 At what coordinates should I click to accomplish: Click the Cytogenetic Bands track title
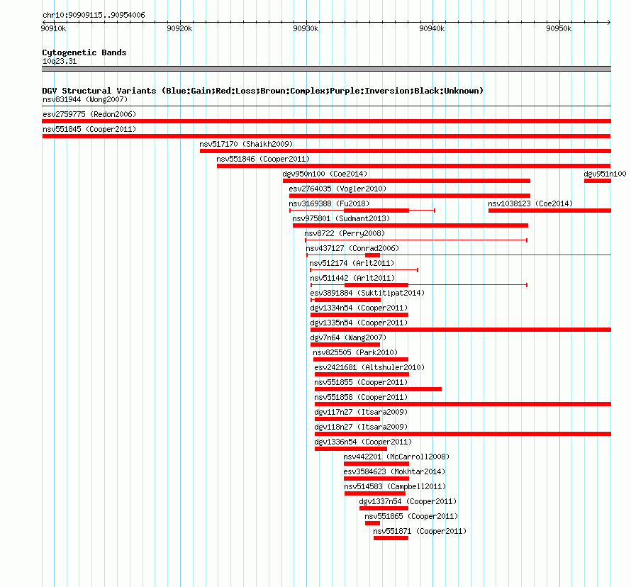pyautogui.click(x=84, y=52)
